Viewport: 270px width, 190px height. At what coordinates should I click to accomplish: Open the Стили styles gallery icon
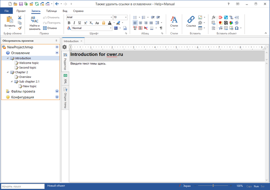(174, 19)
